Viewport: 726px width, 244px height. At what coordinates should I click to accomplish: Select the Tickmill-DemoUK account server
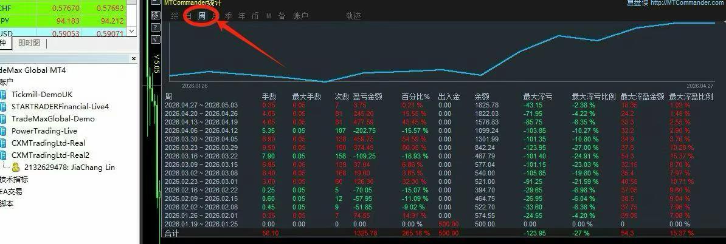click(x=42, y=94)
